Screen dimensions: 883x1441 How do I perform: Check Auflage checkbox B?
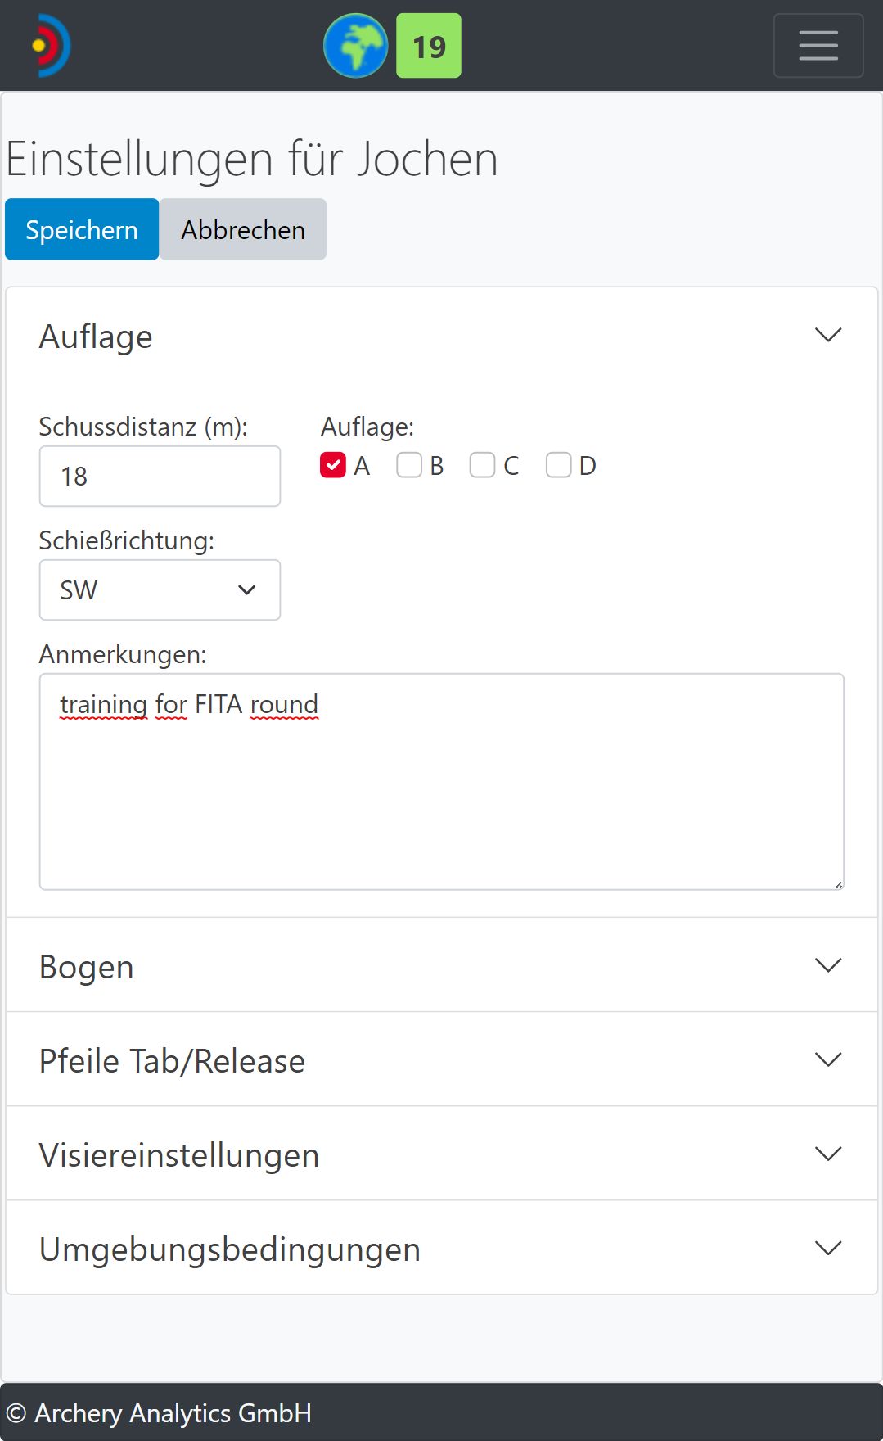409,465
